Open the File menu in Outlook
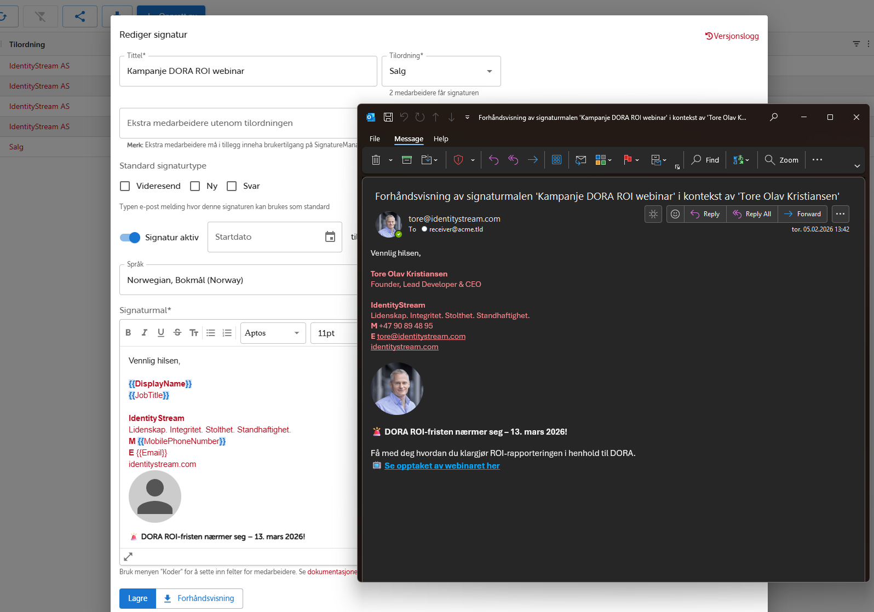 pos(375,139)
